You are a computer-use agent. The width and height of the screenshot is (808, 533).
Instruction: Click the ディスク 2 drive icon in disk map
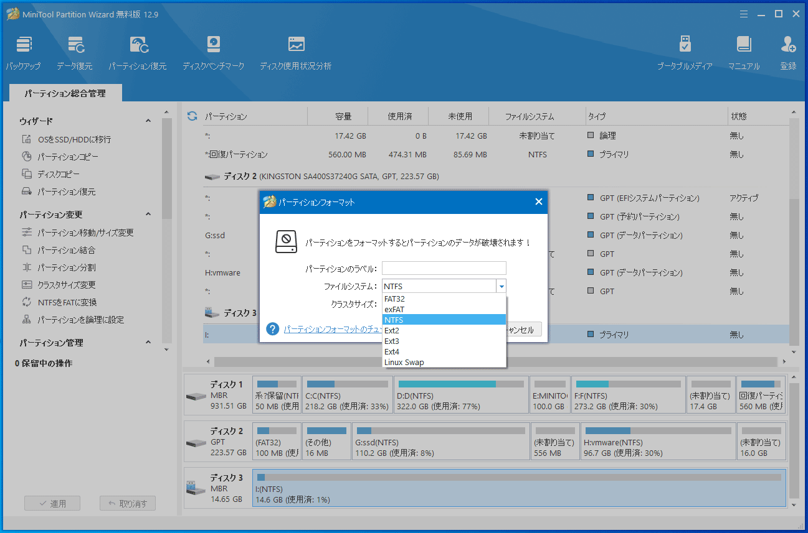pos(196,442)
